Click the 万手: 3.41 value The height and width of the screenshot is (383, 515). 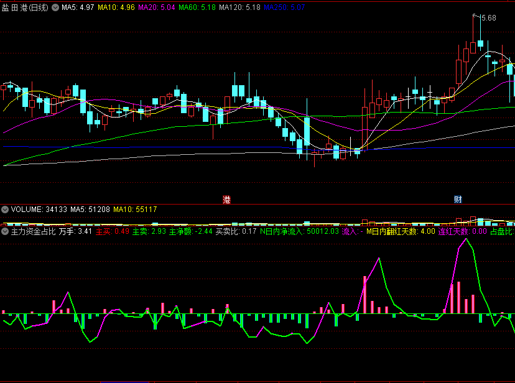pos(75,231)
